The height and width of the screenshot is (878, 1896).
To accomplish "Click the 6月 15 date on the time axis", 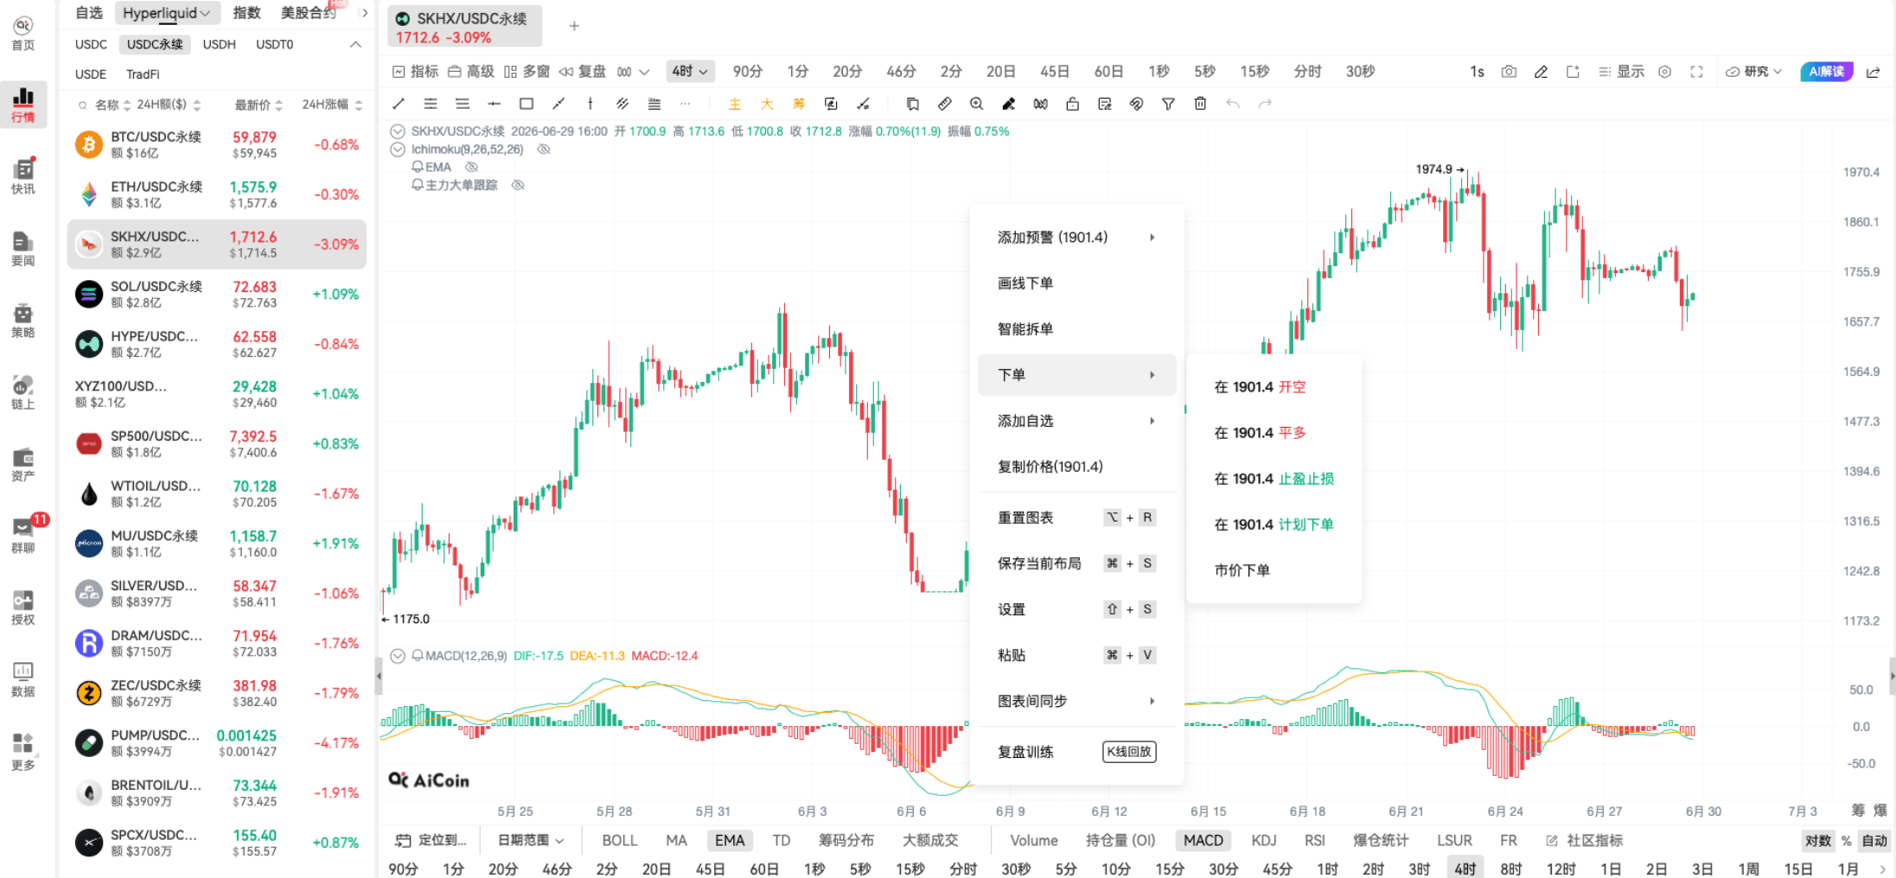I will tap(1208, 811).
